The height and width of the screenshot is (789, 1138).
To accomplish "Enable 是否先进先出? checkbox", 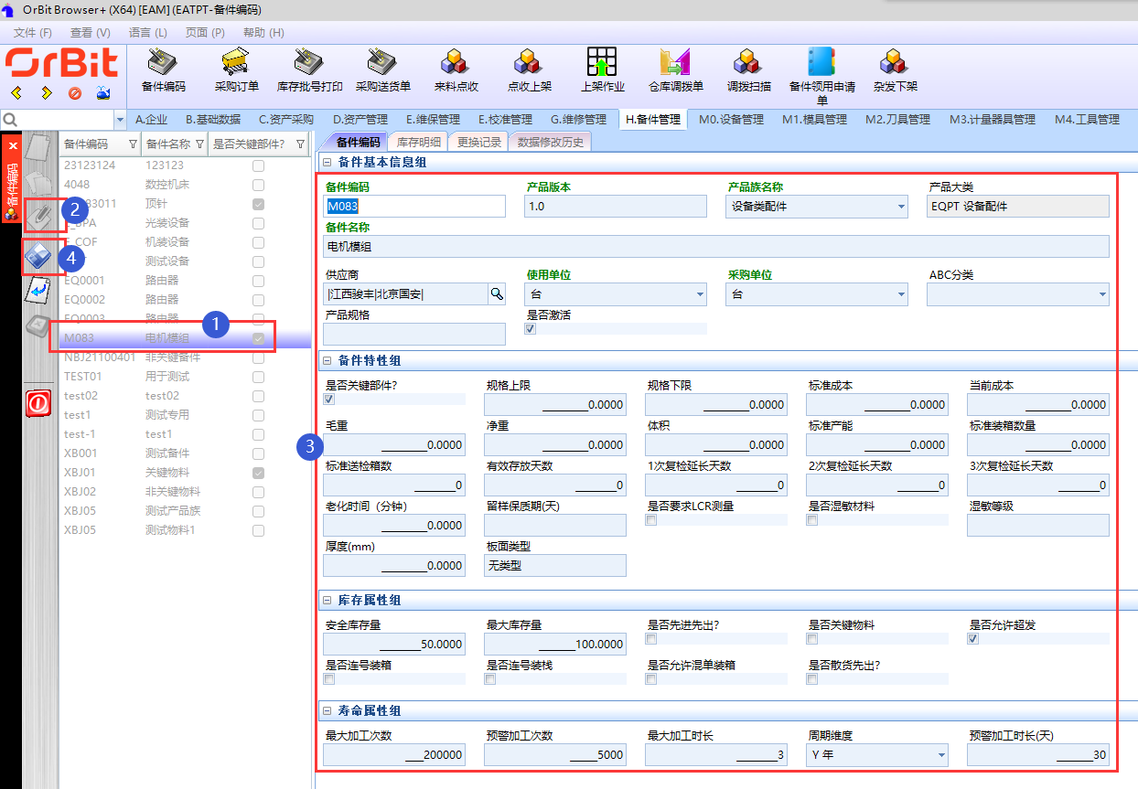I will (x=650, y=639).
